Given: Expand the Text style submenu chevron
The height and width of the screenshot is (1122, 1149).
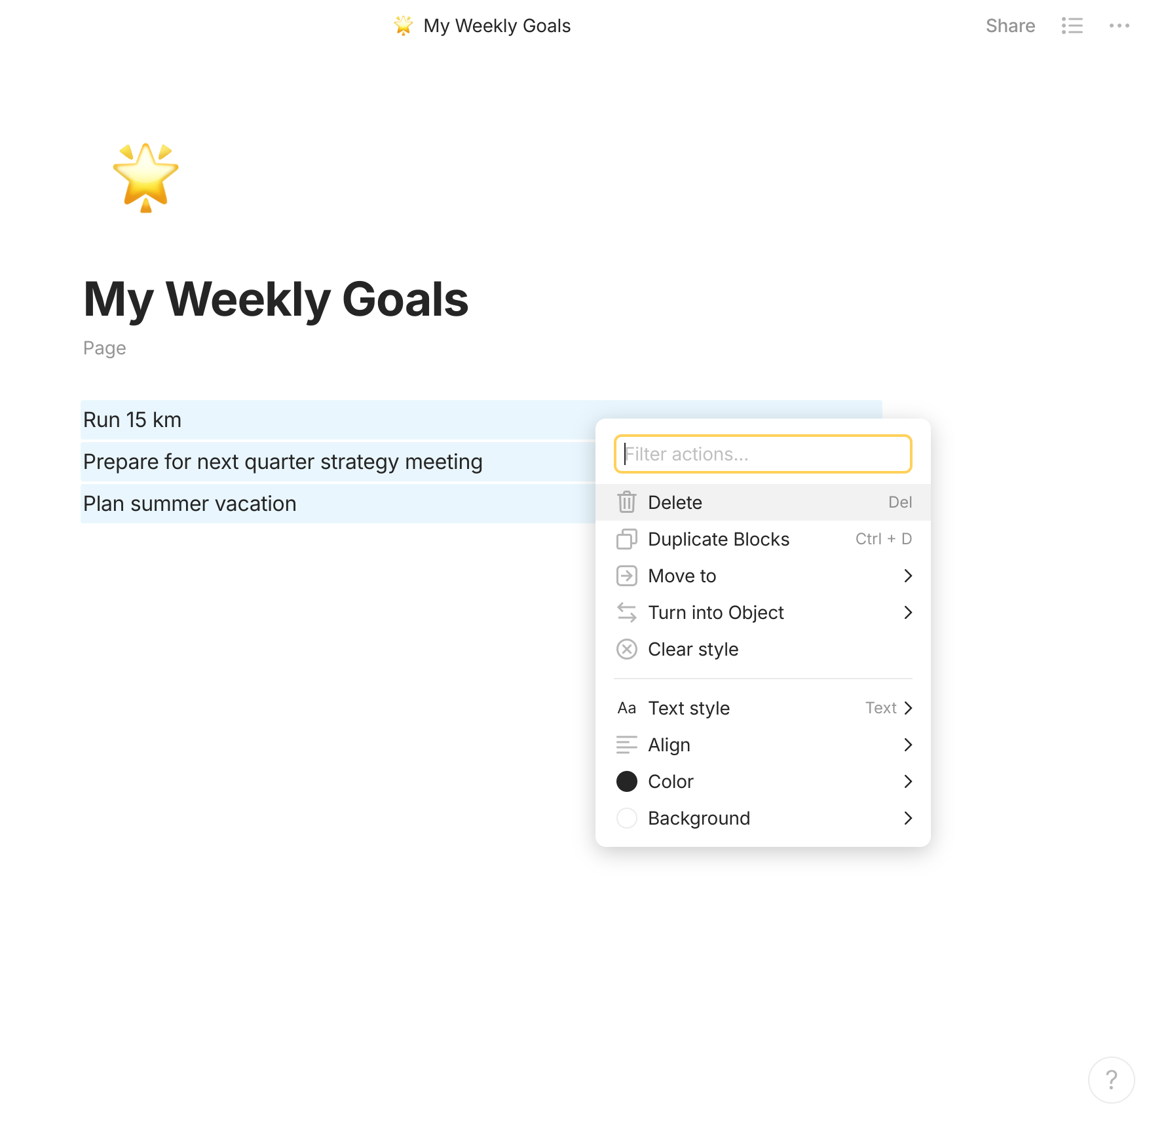Looking at the screenshot, I should 907,708.
